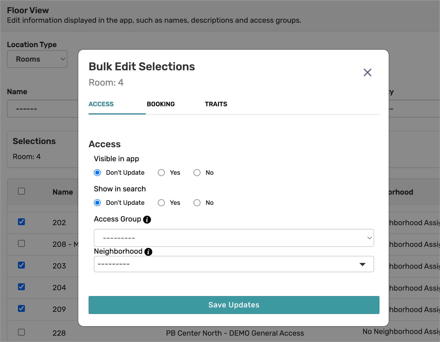Click the Save Updates button
Image resolution: width=440 pixels, height=342 pixels.
[234, 305]
